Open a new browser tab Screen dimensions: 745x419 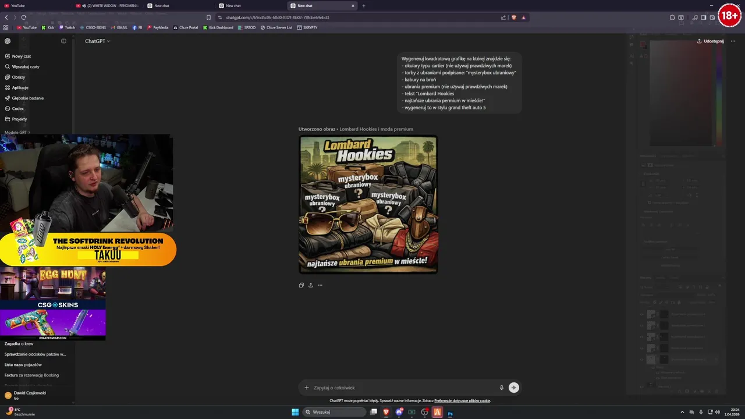pos(364,6)
